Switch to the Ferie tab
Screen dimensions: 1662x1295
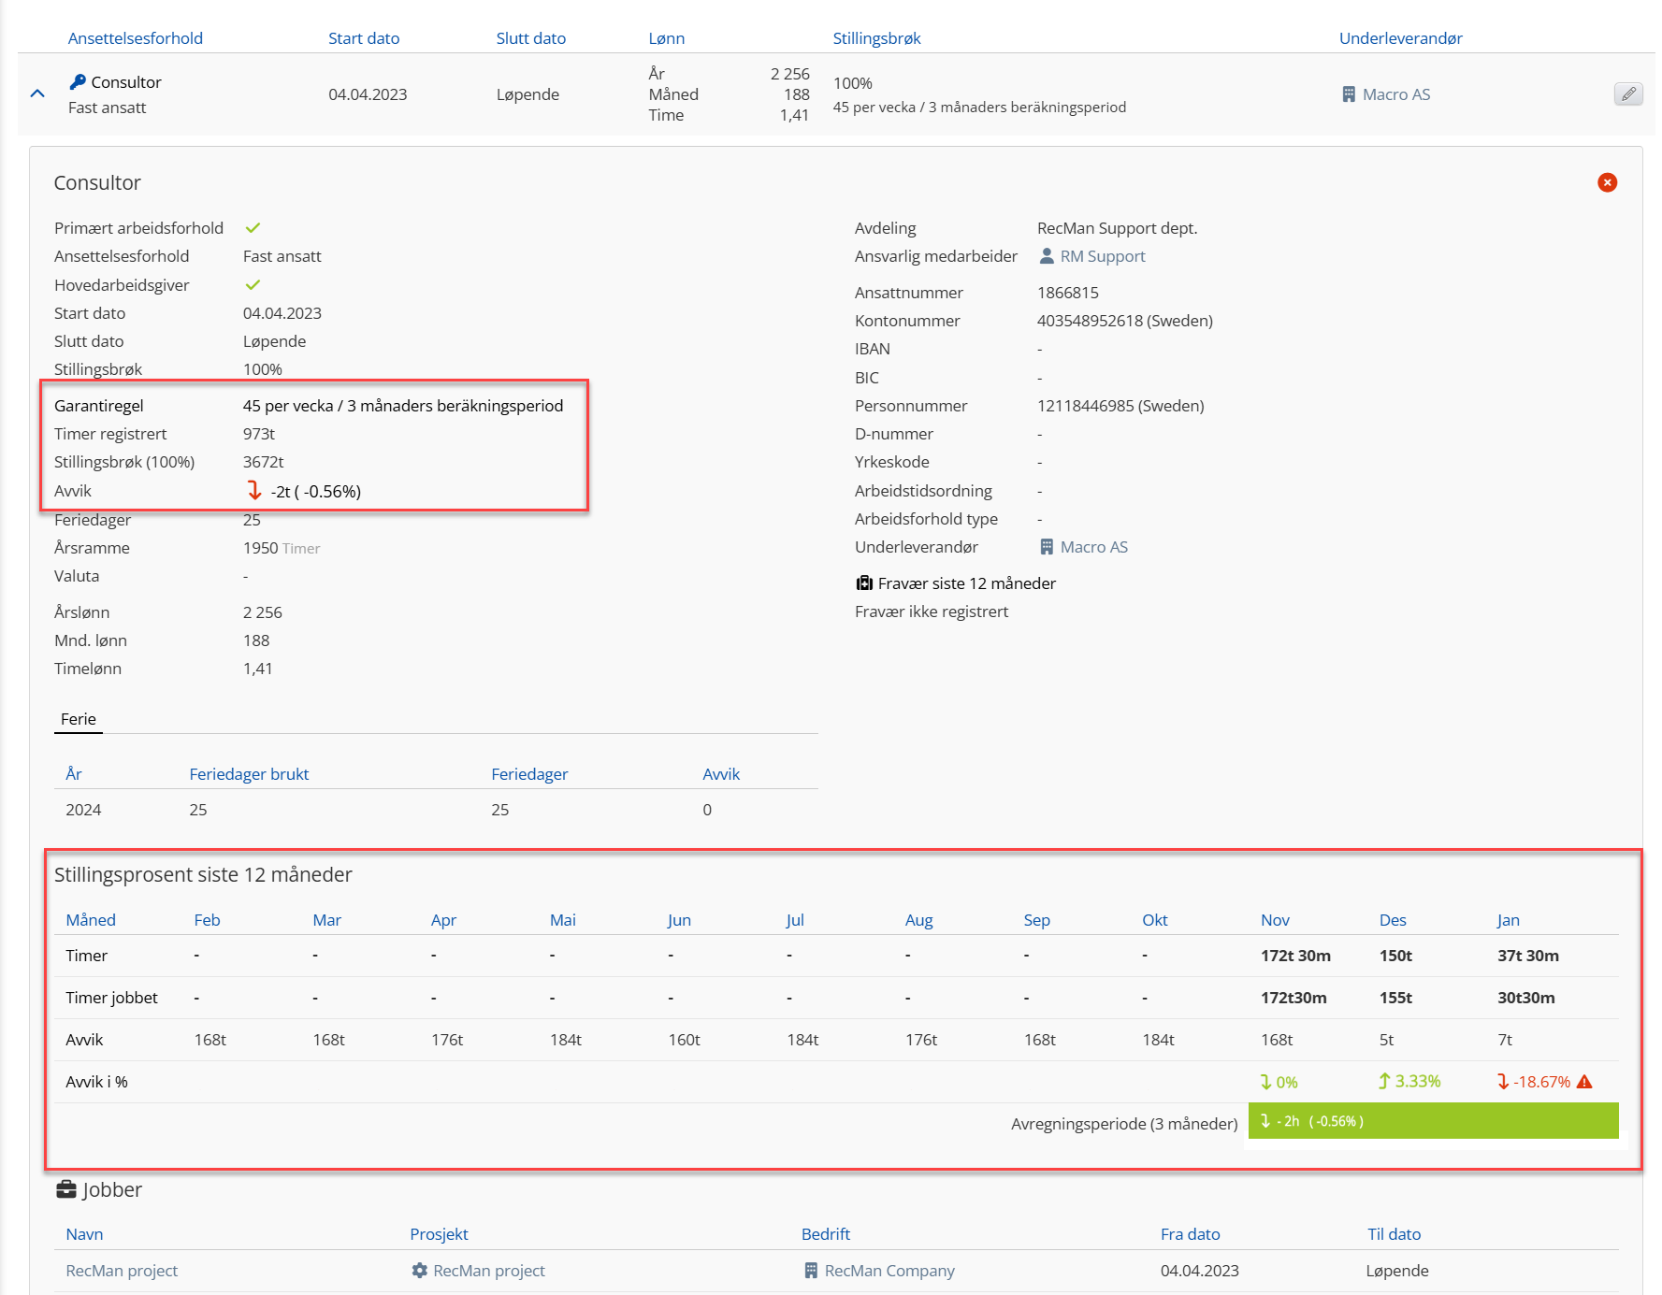[x=79, y=719]
